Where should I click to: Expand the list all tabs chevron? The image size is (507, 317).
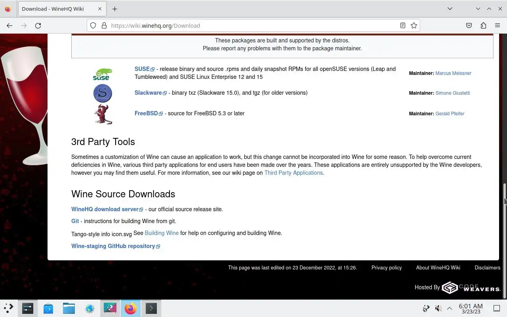[450, 9]
